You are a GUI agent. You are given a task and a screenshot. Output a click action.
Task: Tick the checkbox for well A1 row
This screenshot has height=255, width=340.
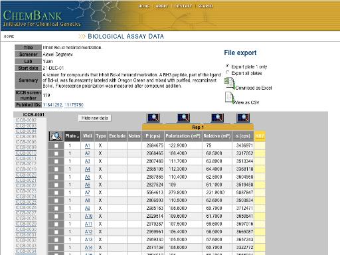coord(56,146)
